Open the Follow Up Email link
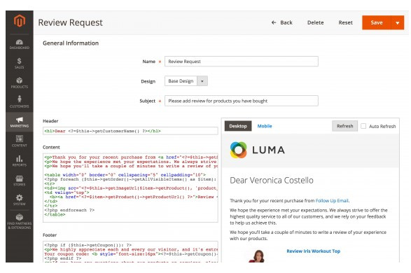 (x=332, y=201)
